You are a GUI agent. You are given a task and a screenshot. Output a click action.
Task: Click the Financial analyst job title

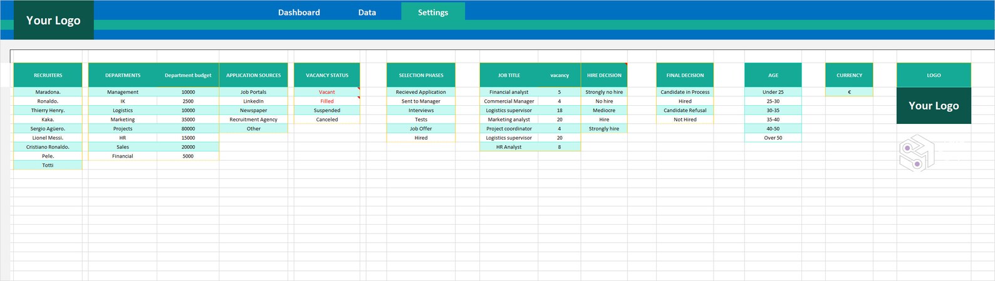click(x=509, y=92)
